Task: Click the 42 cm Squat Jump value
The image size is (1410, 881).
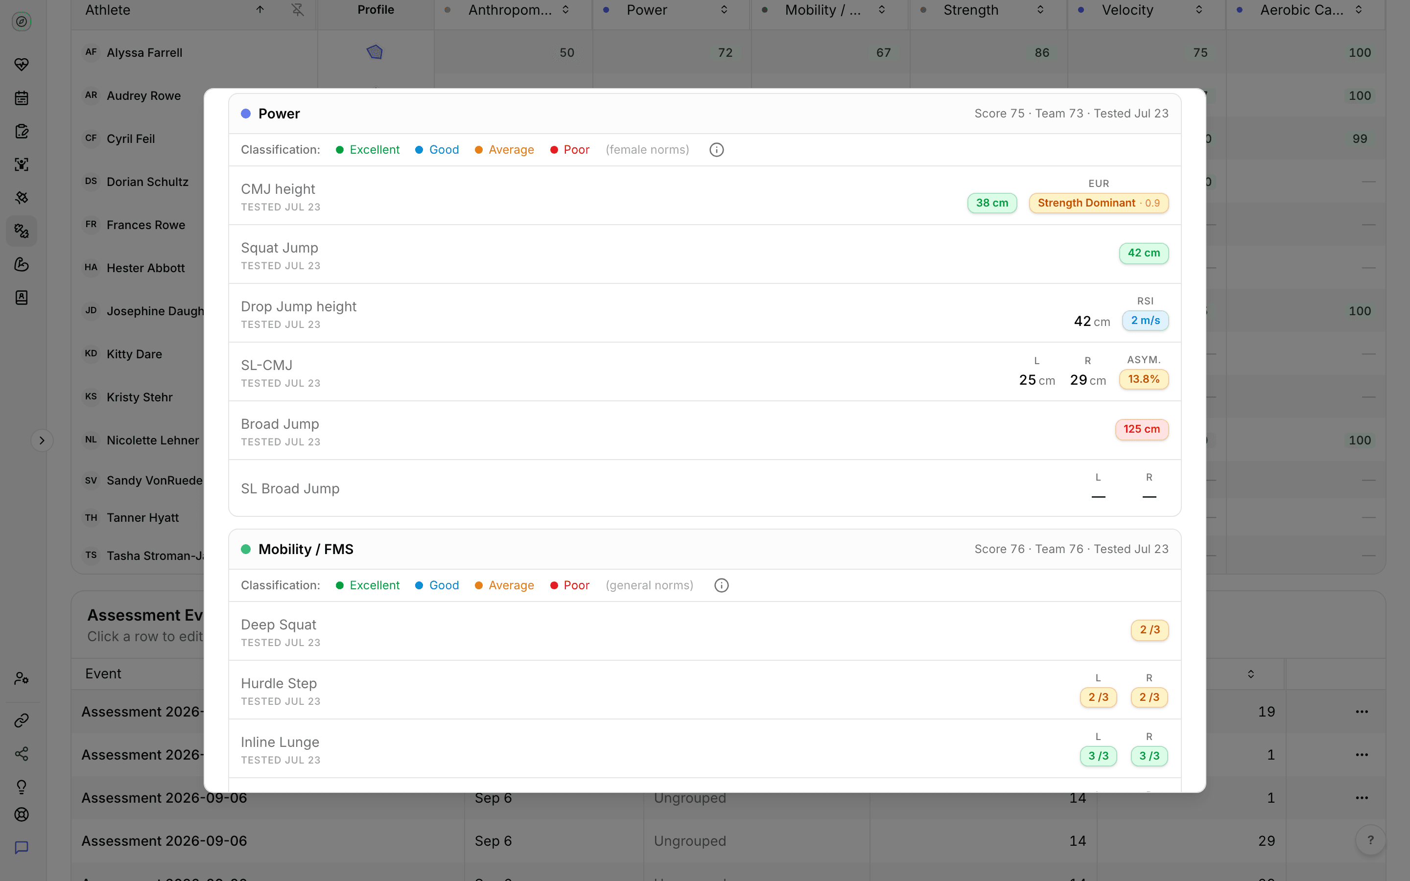Action: point(1144,254)
